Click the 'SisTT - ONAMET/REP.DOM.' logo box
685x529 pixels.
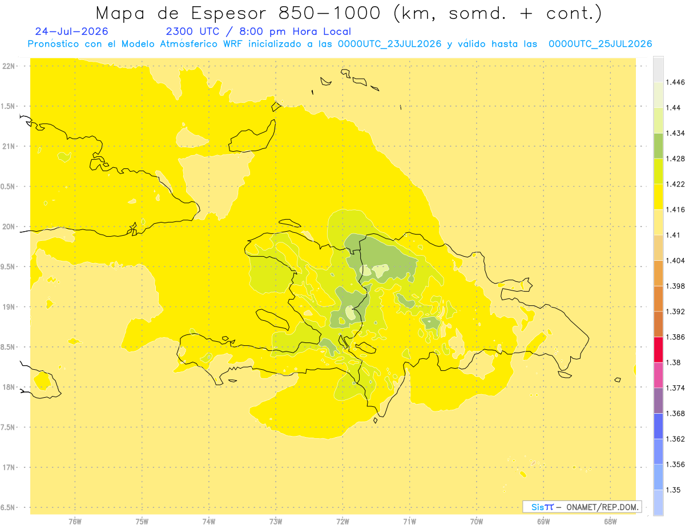click(582, 507)
